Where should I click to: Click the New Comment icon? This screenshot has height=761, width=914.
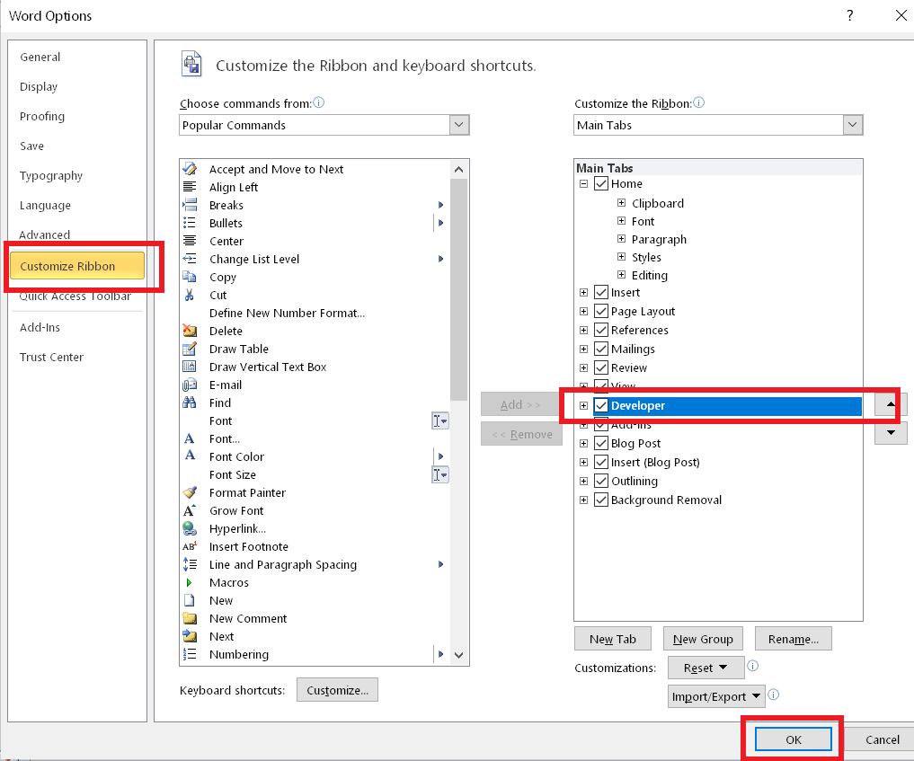pos(190,618)
